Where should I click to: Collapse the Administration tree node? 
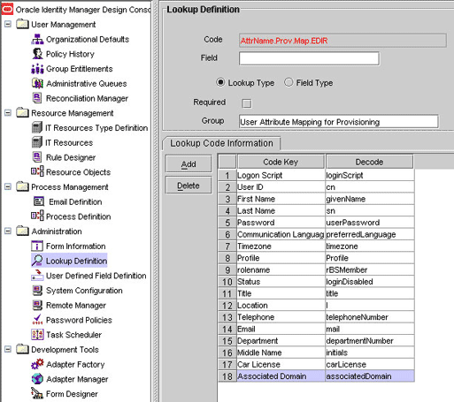point(8,231)
